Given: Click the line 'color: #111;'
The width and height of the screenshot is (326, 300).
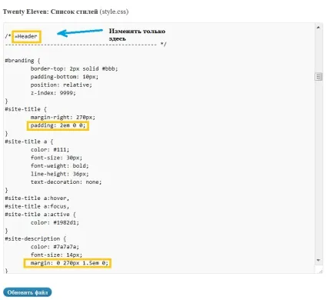Looking at the screenshot, I should [50, 149].
